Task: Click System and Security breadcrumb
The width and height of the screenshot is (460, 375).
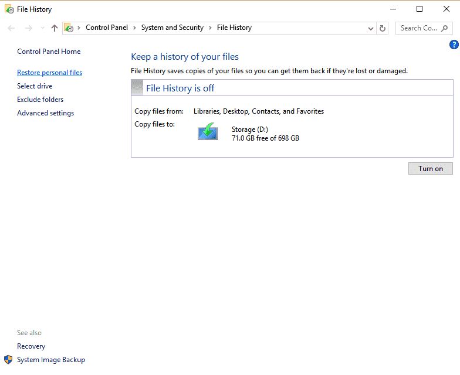Action: (172, 28)
